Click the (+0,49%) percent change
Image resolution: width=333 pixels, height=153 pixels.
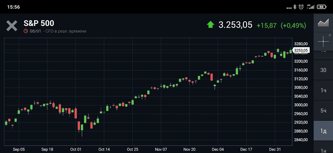[x=293, y=25]
